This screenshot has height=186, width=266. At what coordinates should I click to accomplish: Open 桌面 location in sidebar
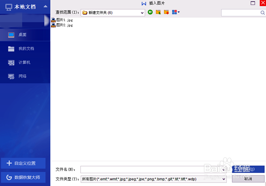(25, 35)
